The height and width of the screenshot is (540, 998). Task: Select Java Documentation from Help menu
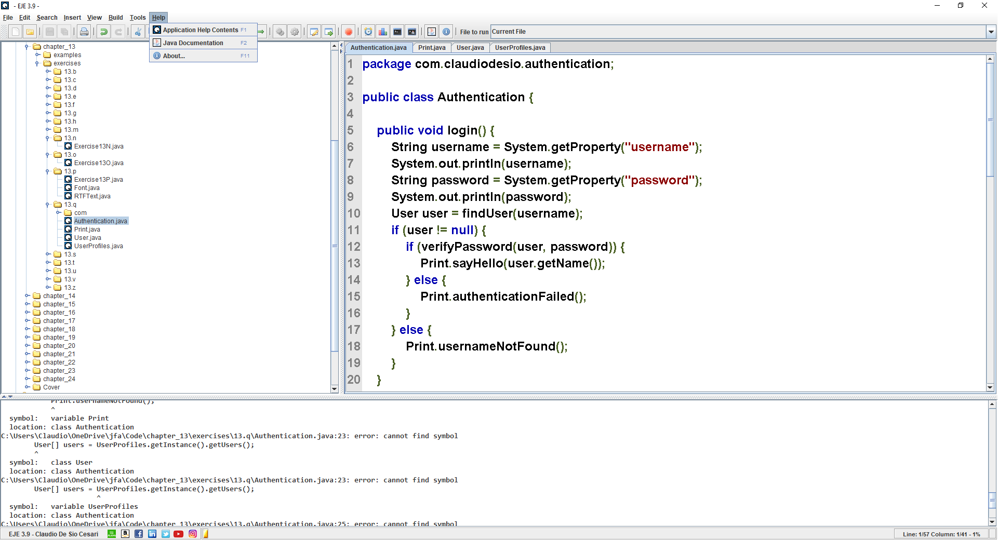point(193,43)
